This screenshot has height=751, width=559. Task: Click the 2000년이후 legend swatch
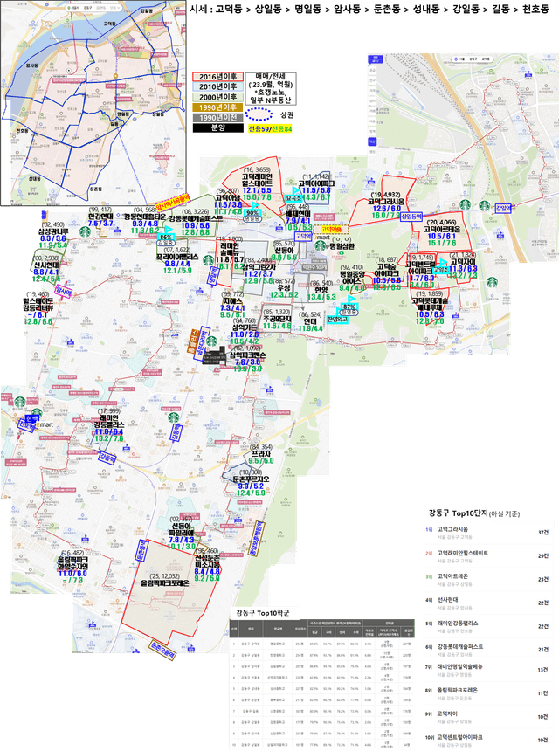click(x=218, y=97)
